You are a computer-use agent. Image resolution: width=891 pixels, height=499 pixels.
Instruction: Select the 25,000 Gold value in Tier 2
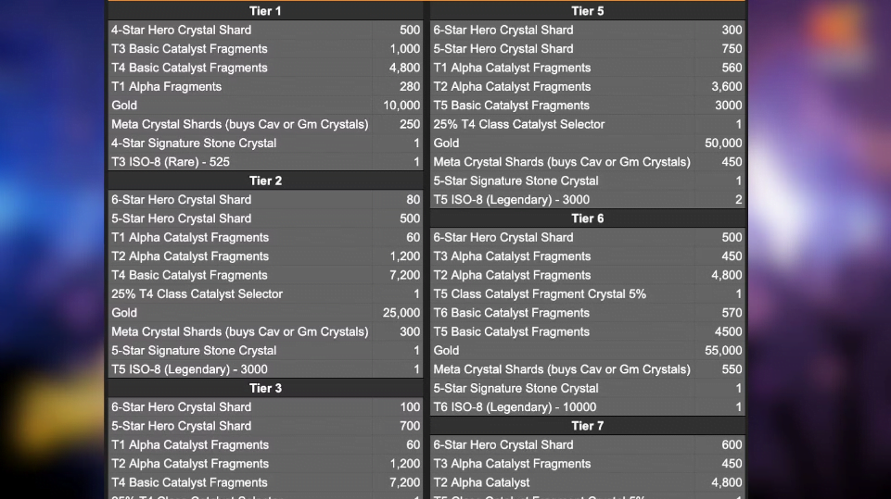click(x=398, y=313)
